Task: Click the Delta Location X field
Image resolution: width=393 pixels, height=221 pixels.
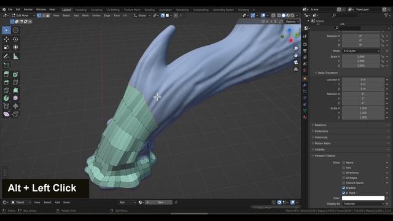Action: (x=363, y=80)
